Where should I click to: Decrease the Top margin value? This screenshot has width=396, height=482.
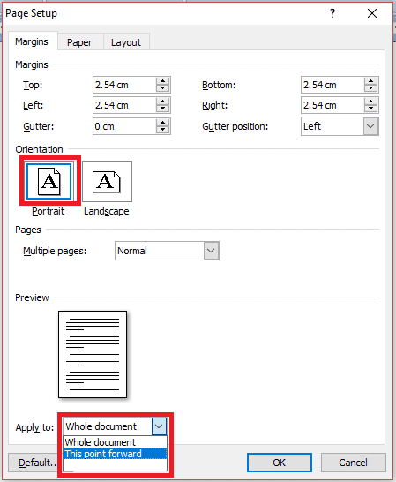click(x=163, y=88)
